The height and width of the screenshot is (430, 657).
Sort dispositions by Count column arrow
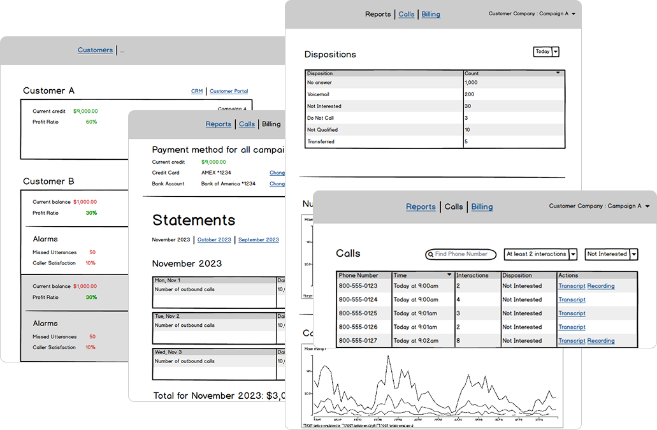pyautogui.click(x=558, y=73)
